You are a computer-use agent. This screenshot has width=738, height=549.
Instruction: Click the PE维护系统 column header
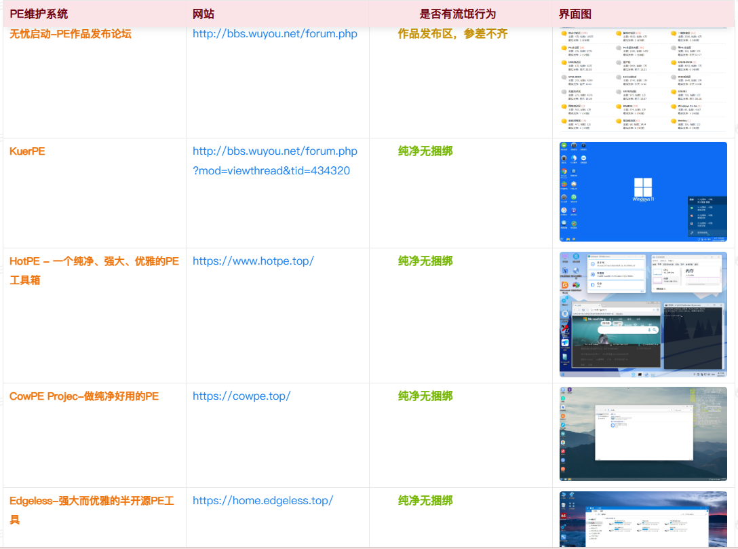39,14
